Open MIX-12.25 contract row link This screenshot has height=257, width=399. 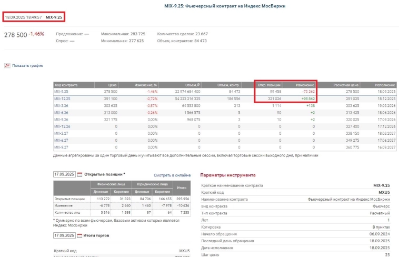pyautogui.click(x=63, y=98)
